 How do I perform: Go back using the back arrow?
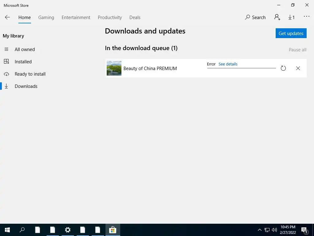pos(7,17)
